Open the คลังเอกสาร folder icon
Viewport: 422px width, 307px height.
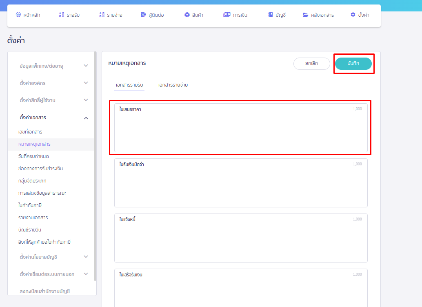[305, 15]
